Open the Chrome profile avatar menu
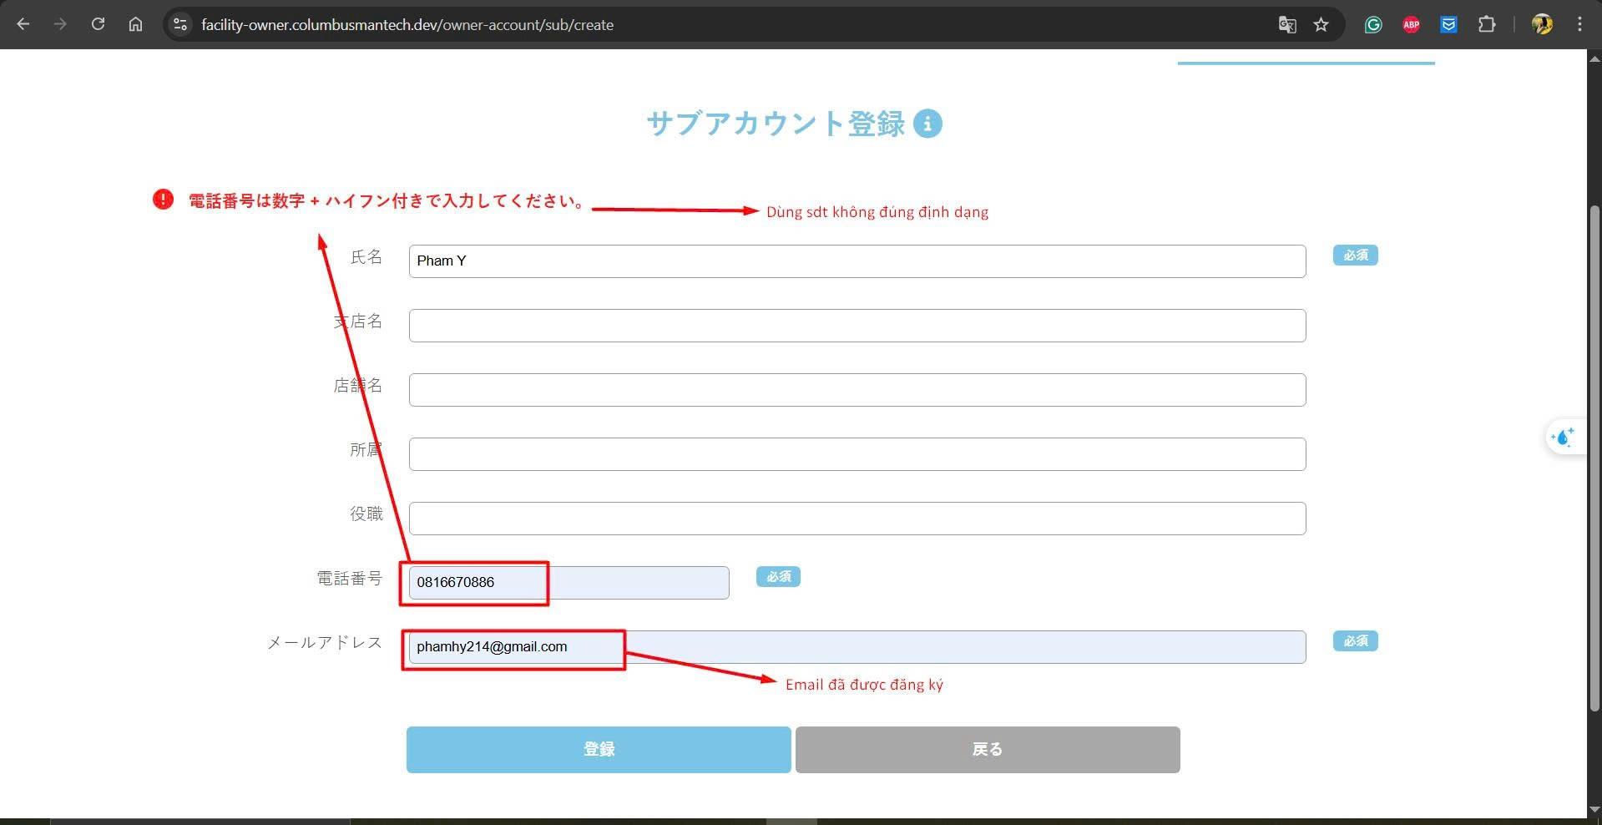Image resolution: width=1602 pixels, height=825 pixels. click(1542, 25)
